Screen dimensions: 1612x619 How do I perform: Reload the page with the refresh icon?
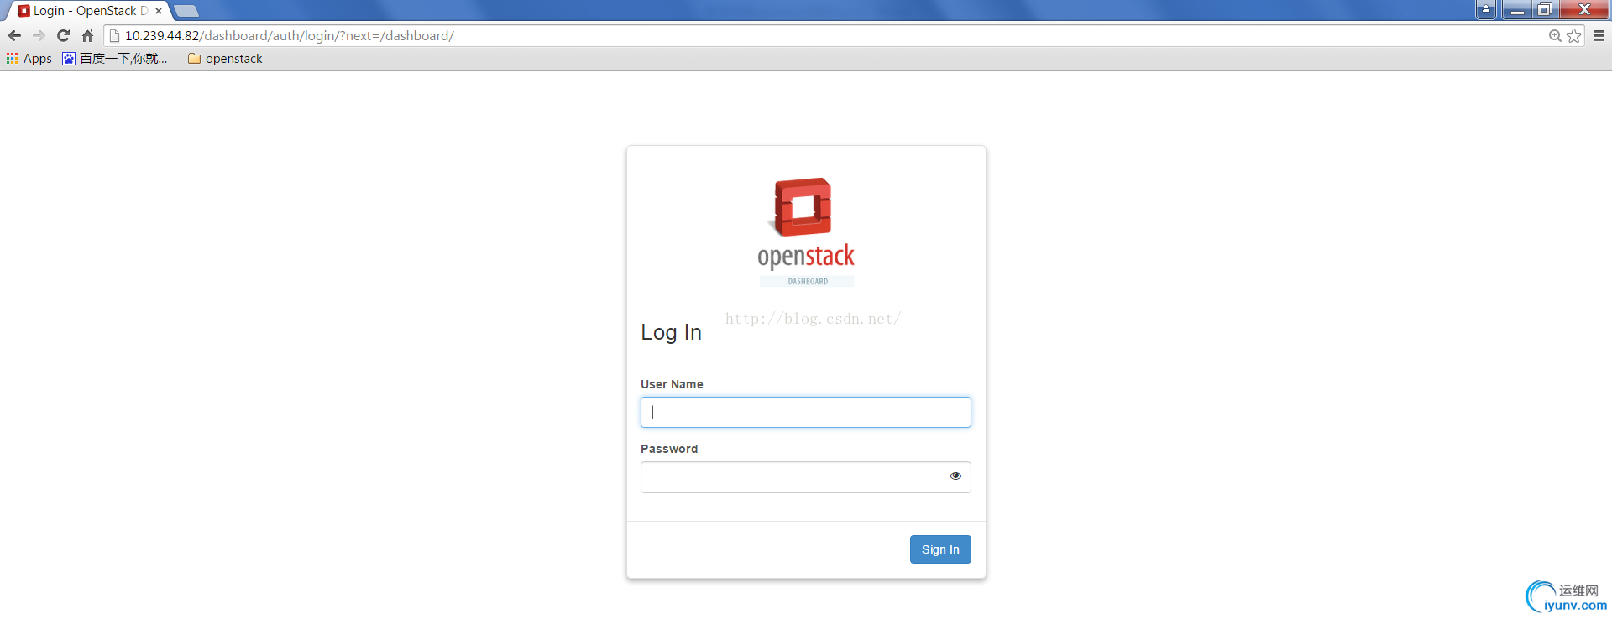pos(63,35)
